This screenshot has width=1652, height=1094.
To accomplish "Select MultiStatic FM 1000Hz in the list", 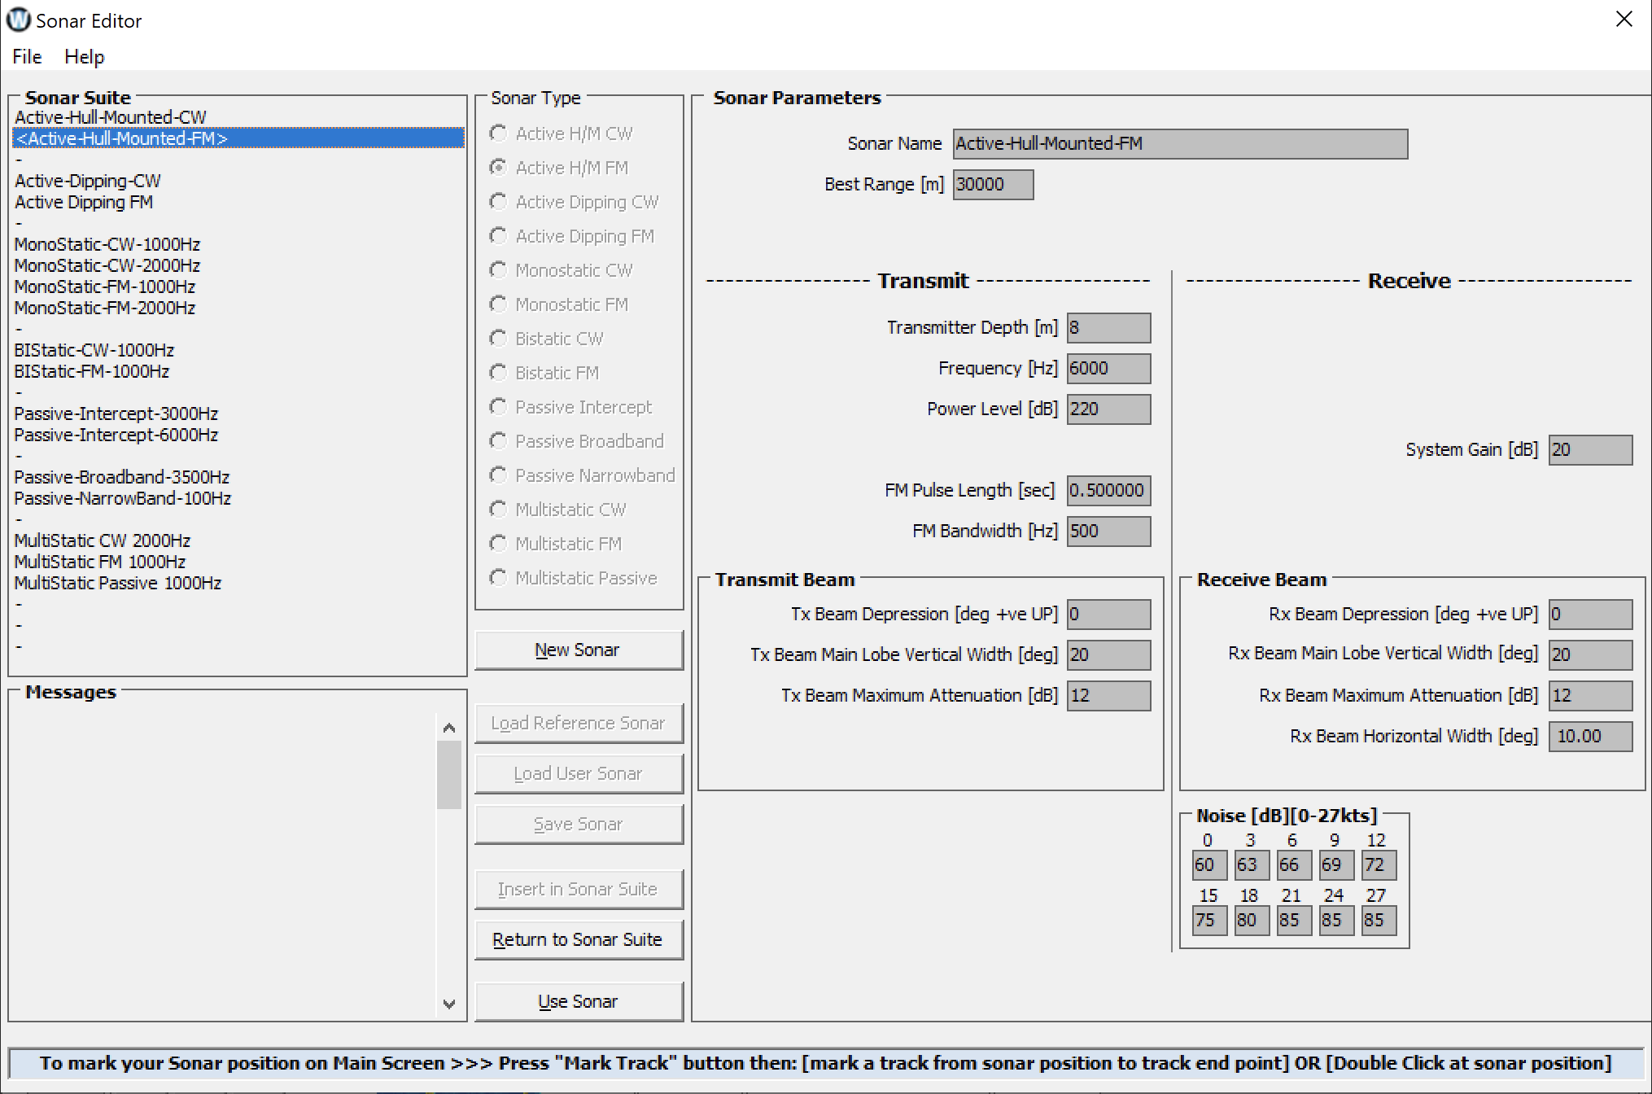I will (238, 562).
